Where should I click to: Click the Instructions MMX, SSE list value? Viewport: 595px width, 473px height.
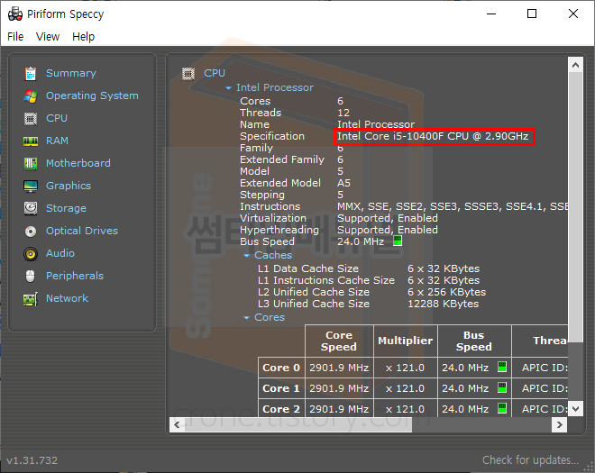click(453, 206)
